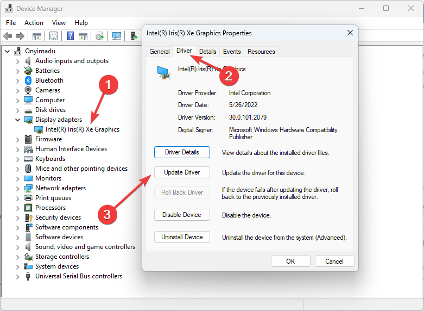Screen dimensions: 424x311
Task: Select the Cameras webcam icon
Action: pos(28,90)
